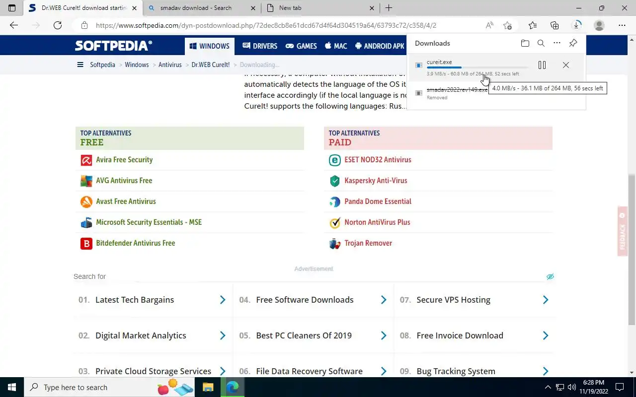Expand Private Cloud Storage Services arrow
636x397 pixels.
(x=223, y=371)
